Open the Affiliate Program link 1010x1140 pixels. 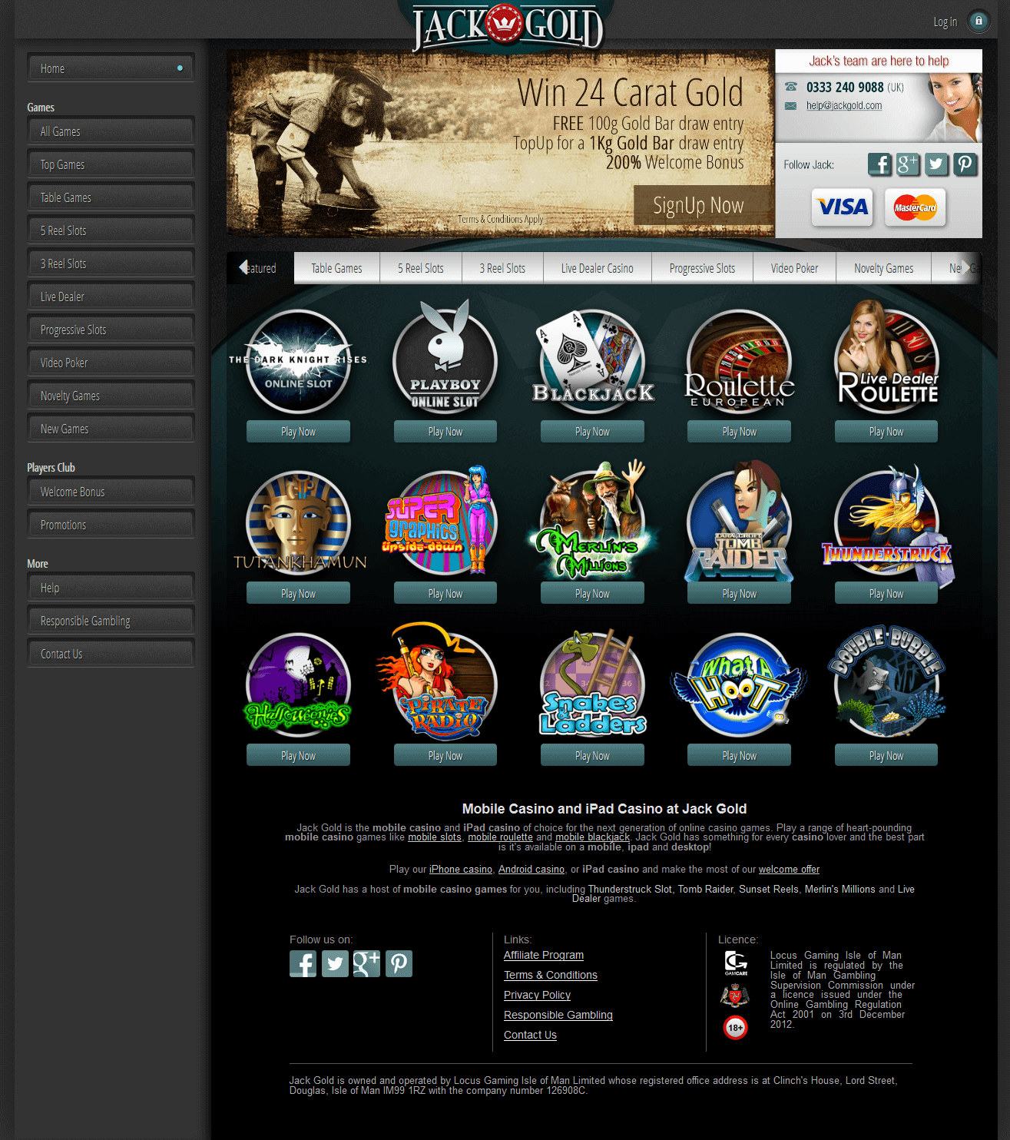[x=544, y=955]
